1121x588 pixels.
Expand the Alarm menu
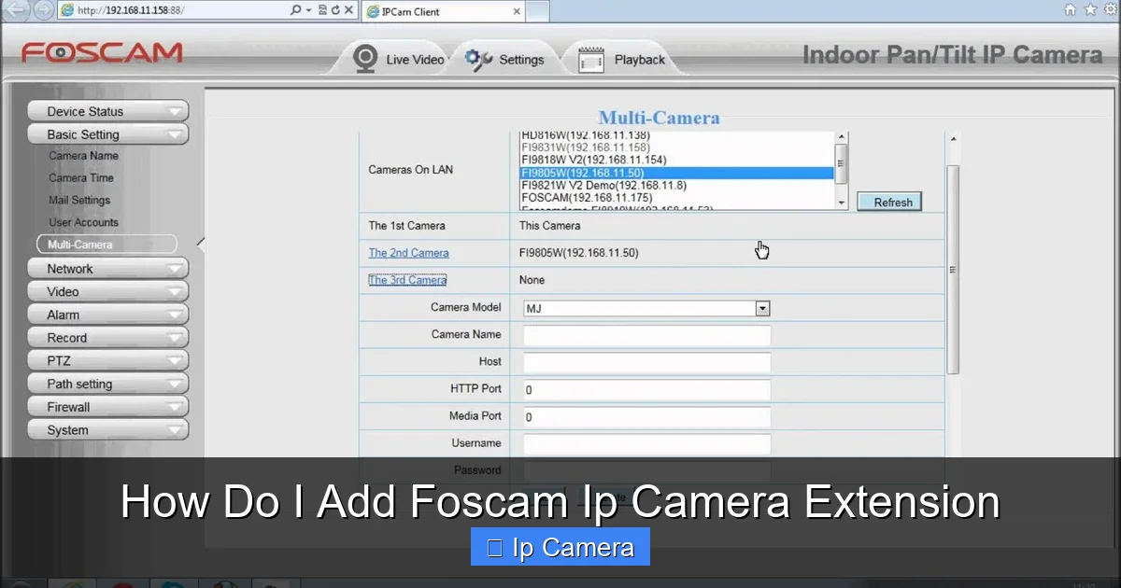(x=107, y=315)
